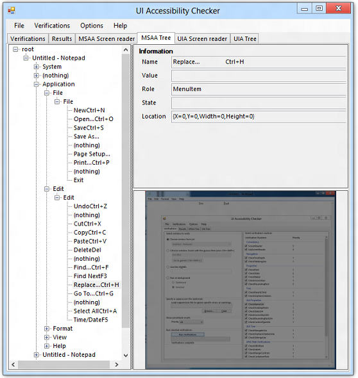Select the Find NextF3 tree item
Screen dimensions: 358x378
click(x=90, y=276)
